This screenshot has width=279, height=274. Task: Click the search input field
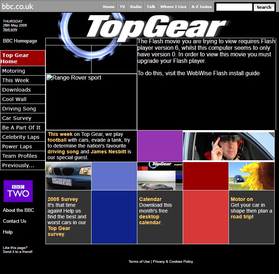[x=234, y=7]
